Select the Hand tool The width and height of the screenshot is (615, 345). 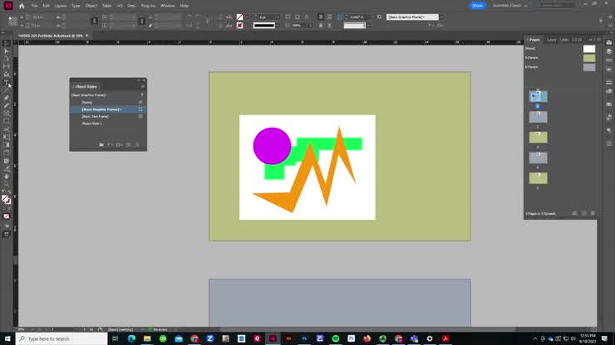pyautogui.click(x=7, y=177)
